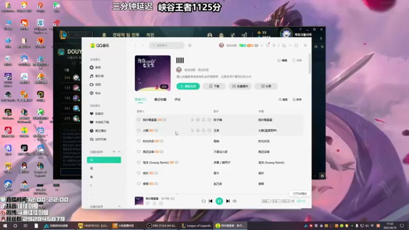Click green VIP badge in title bar
Image resolution: width=409 pixels, height=230 pixels.
point(242,45)
